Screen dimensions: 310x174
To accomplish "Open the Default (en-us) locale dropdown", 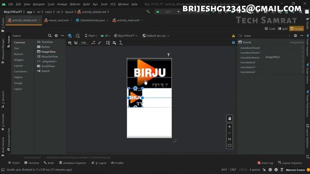I will [156, 36].
